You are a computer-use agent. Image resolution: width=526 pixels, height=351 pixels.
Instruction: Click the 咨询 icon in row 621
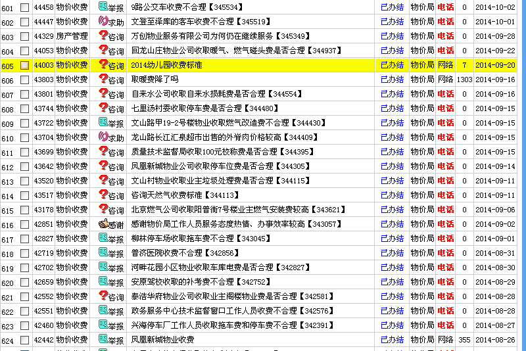[103, 296]
